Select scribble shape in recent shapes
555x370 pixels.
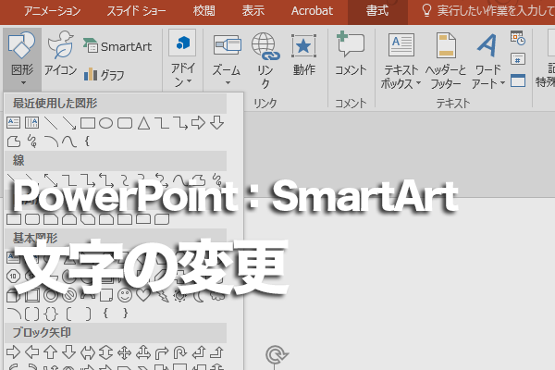click(x=32, y=142)
